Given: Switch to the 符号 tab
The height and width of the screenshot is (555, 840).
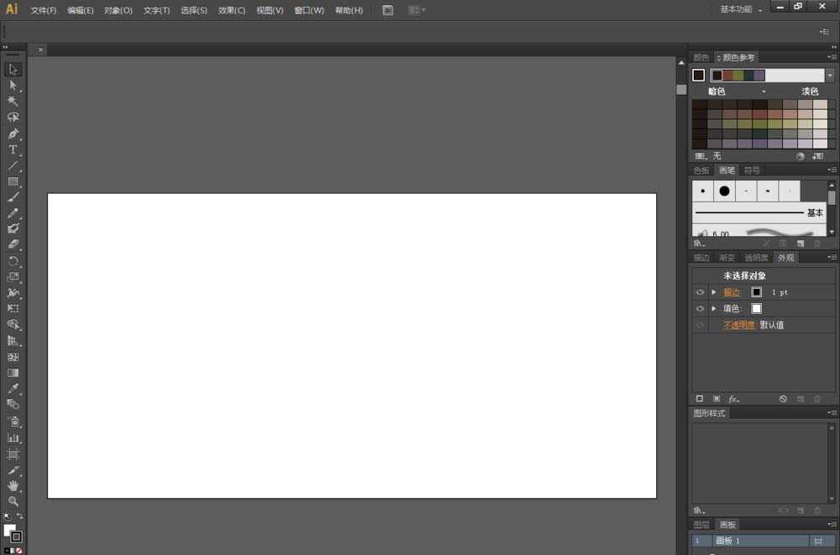Looking at the screenshot, I should click(x=752, y=170).
